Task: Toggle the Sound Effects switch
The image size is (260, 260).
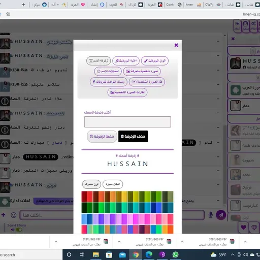Action: [19, 230]
